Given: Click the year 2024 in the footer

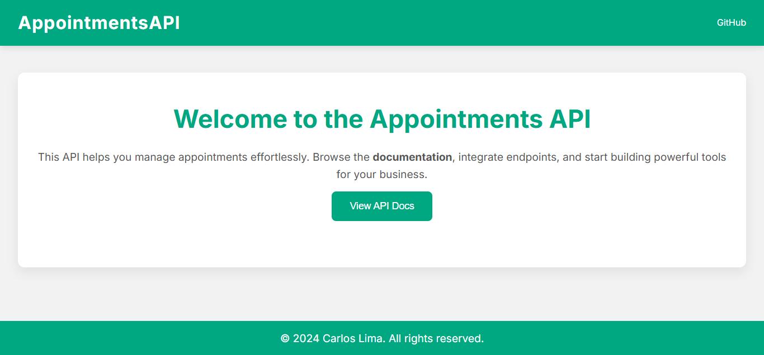Looking at the screenshot, I should (306, 338).
